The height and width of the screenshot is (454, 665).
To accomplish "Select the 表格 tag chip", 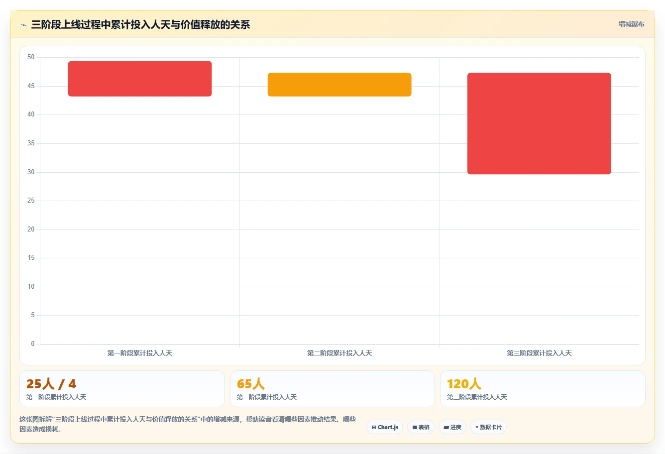I will point(421,427).
